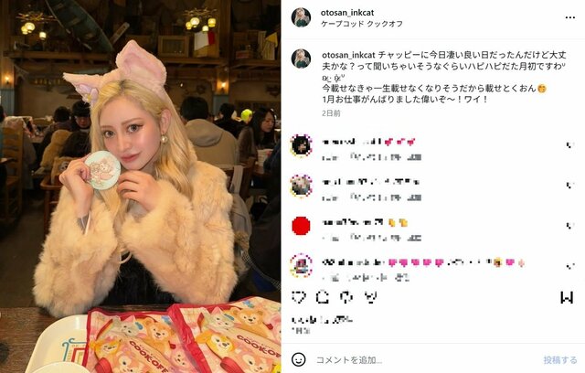Click the 2日前 post timestamp
585x373 pixels.
(x=331, y=113)
